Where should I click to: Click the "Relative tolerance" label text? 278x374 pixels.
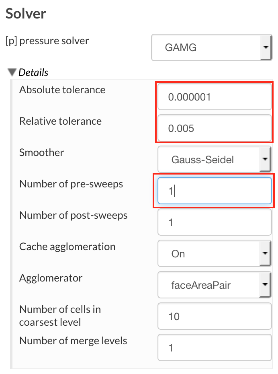pyautogui.click(x=60, y=121)
